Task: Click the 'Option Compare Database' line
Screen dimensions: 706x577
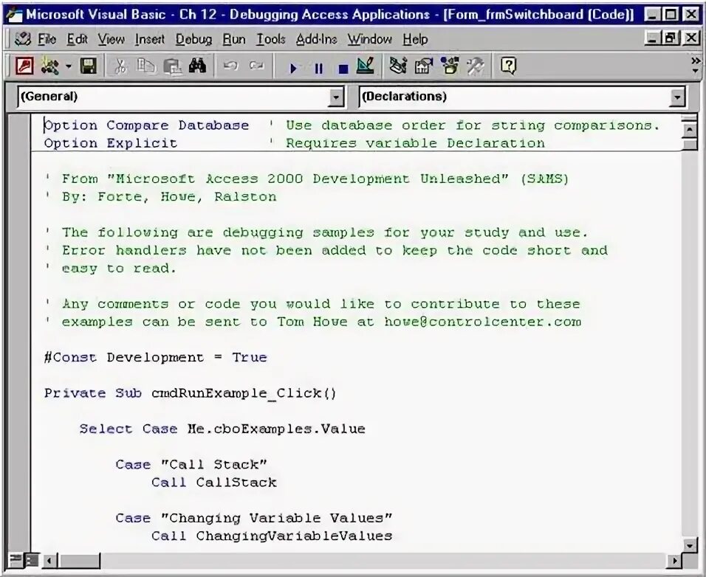Action: (146, 125)
